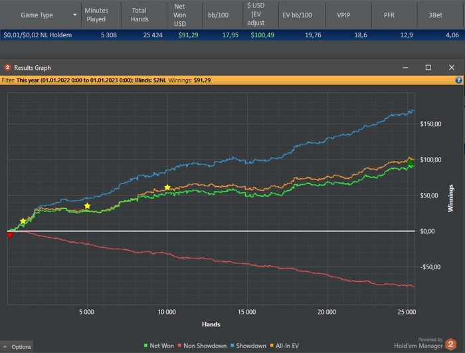
Task: Click the 25 424 total hands cell
Action: 153,35
